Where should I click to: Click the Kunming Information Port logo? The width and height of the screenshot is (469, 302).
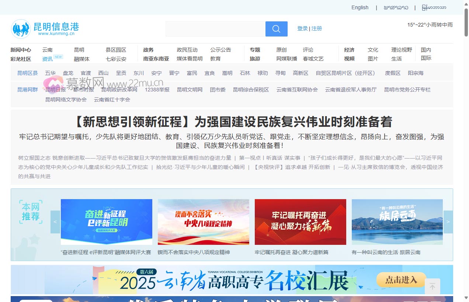(45, 29)
